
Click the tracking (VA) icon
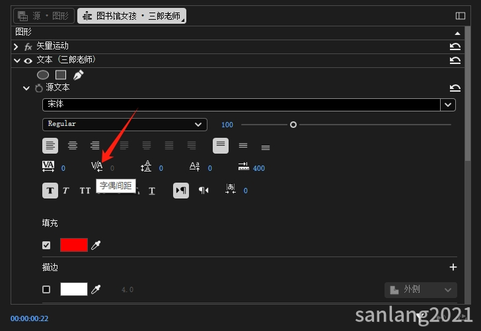pyautogui.click(x=48, y=166)
